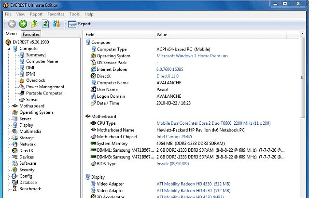
Task: Select the Sensor item in tree
Action: (x=32, y=100)
